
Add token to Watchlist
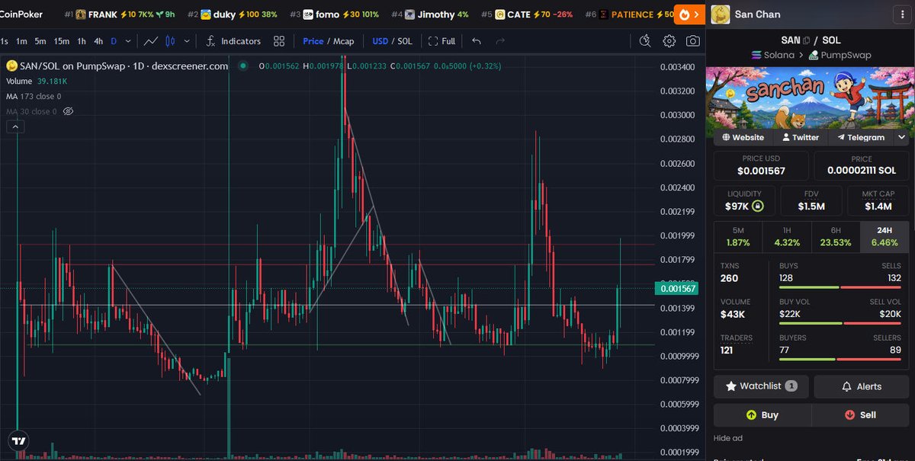(761, 386)
